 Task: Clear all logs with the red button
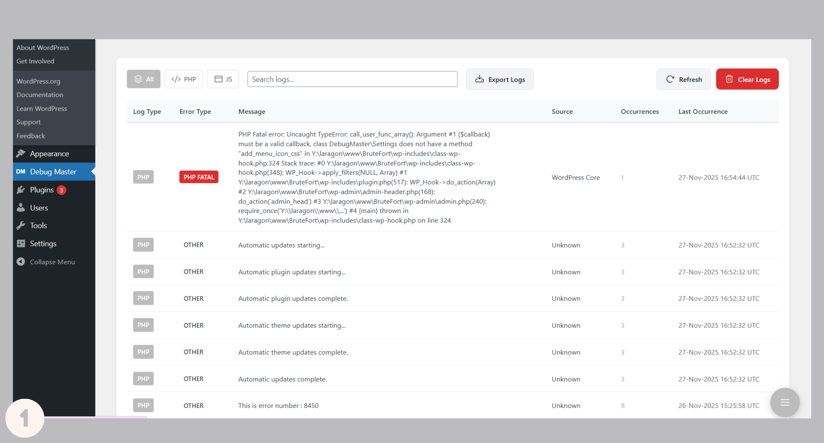coord(747,79)
